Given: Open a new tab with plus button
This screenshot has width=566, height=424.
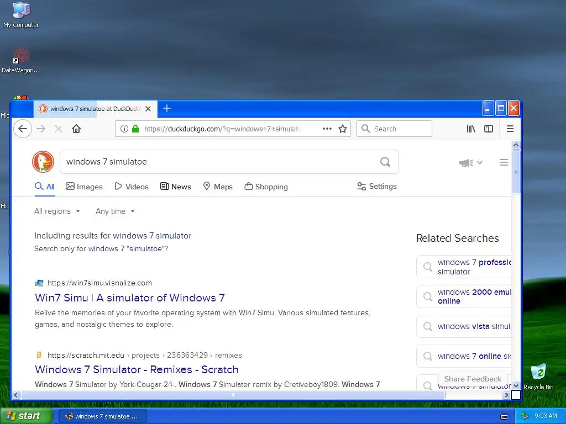Looking at the screenshot, I should pos(167,108).
